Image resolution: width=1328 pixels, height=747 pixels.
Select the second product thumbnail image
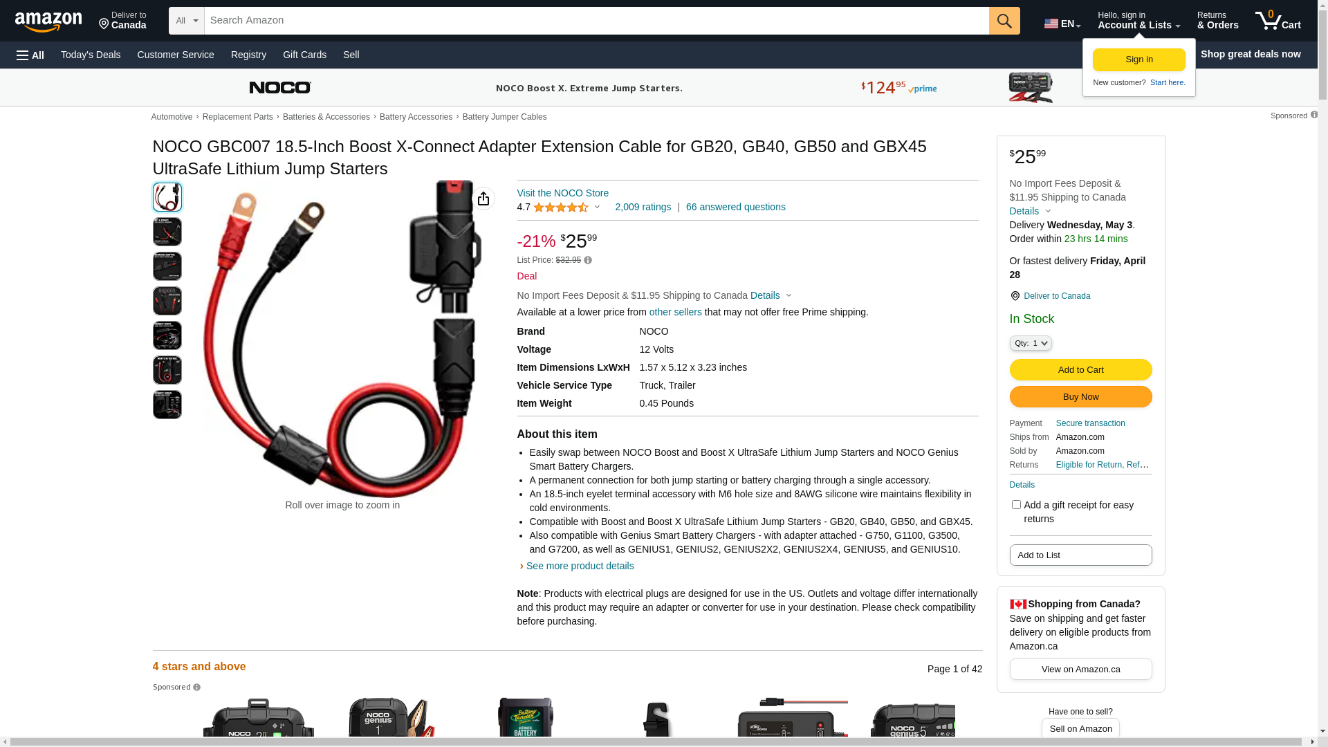tap(167, 232)
